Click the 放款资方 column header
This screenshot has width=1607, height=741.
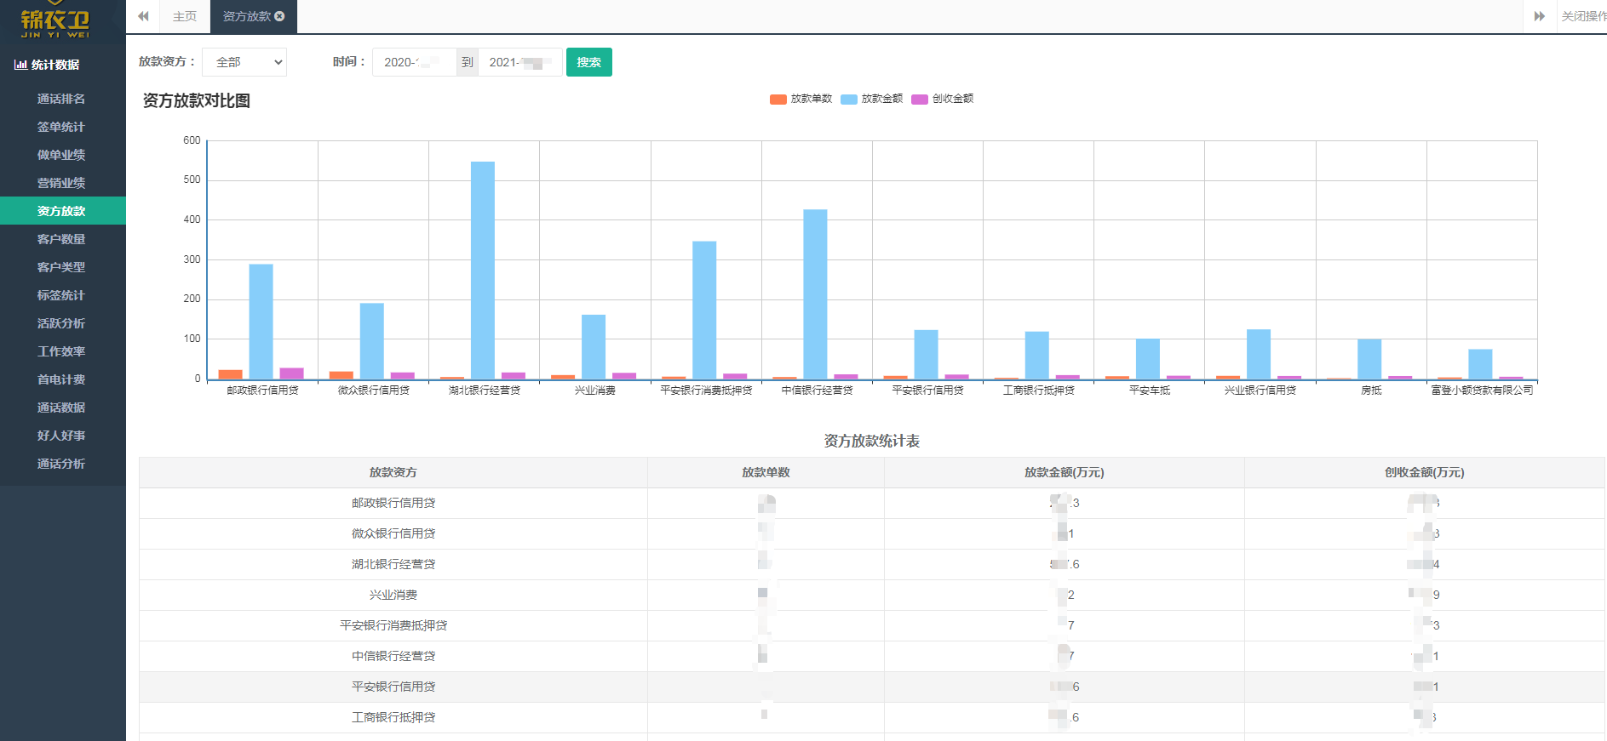(393, 472)
